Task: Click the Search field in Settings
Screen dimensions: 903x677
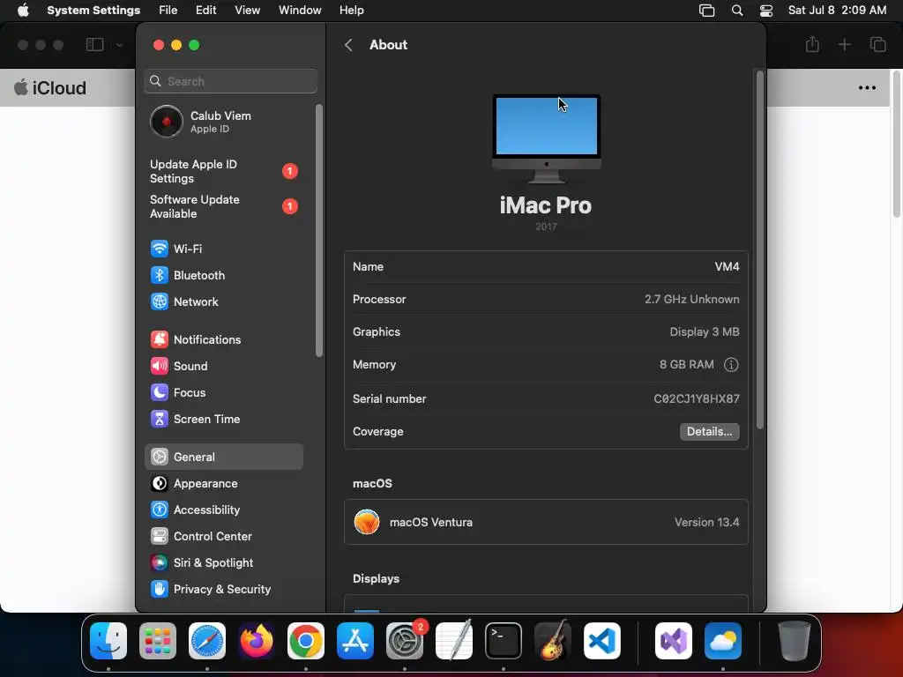Action: [x=230, y=81]
